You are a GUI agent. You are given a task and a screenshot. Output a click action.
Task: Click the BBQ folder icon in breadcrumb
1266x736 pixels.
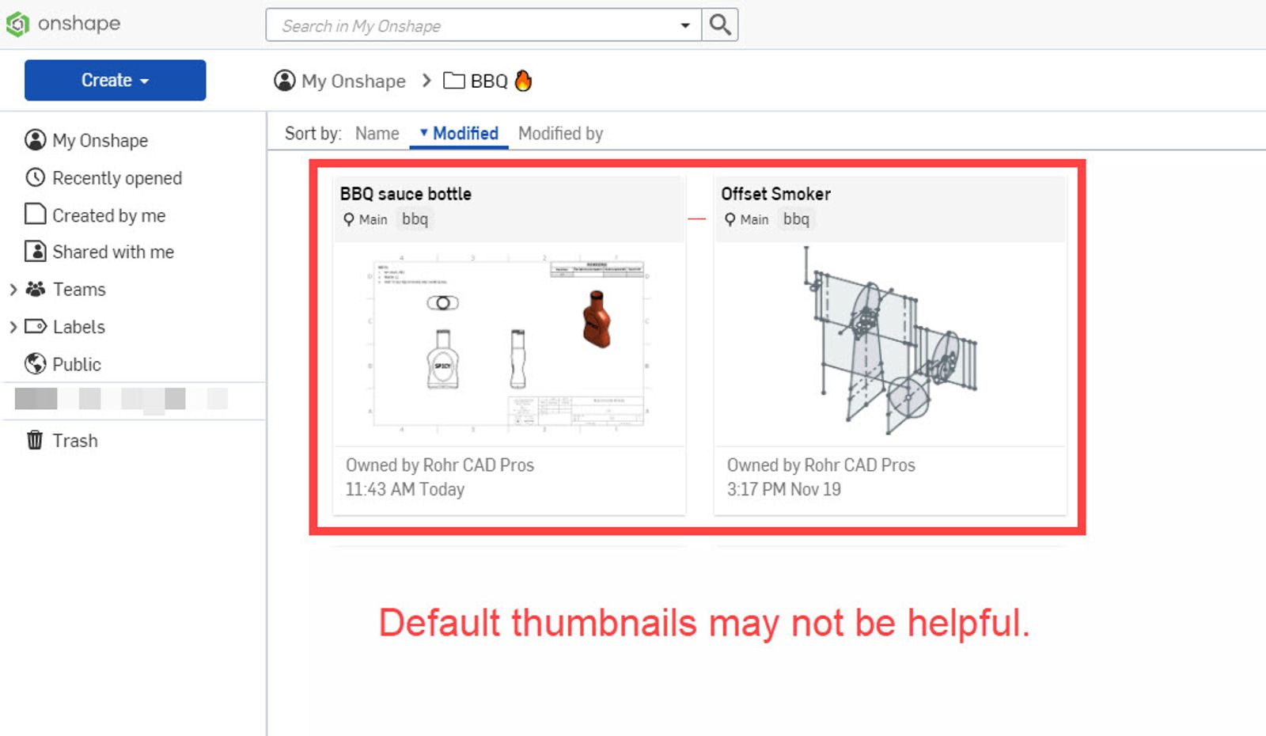[453, 81]
